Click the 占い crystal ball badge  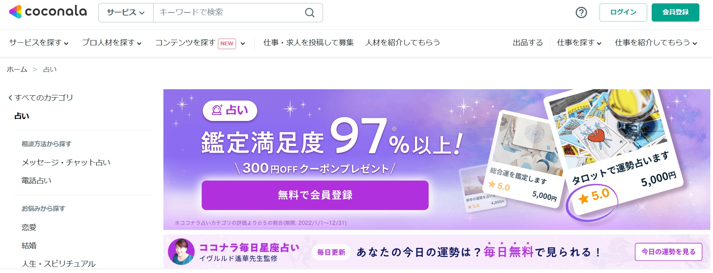click(x=230, y=110)
